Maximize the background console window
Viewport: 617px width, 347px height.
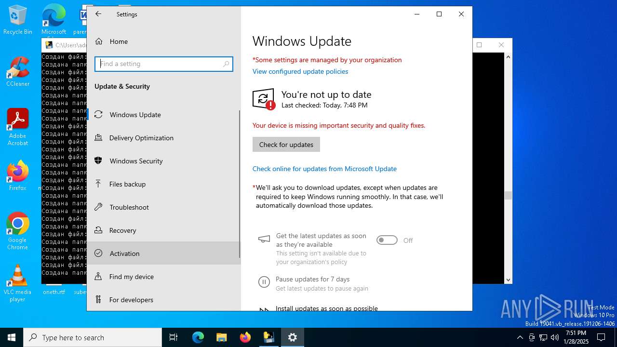pos(479,45)
